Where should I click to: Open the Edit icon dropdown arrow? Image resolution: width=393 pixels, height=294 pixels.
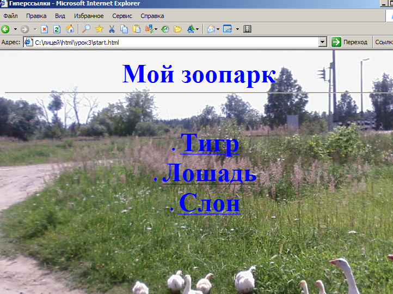coord(238,29)
